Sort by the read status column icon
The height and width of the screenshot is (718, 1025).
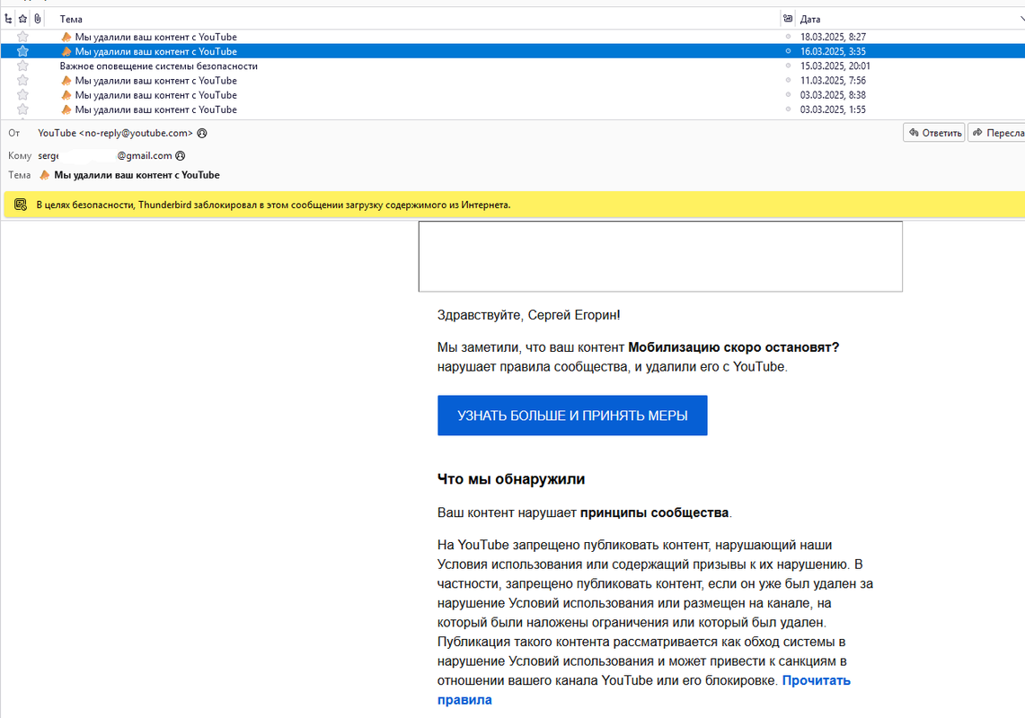(788, 19)
